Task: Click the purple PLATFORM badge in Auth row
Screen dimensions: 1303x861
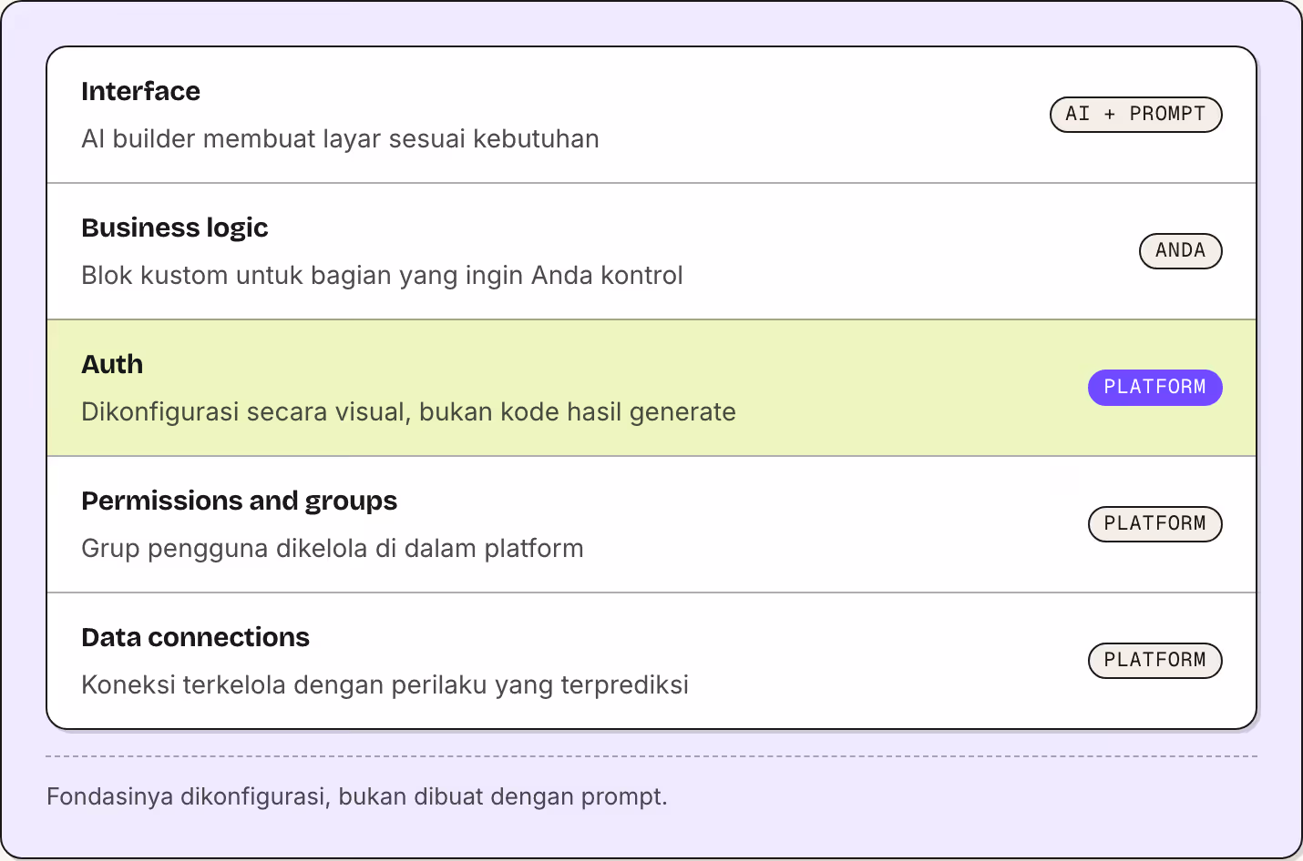Action: [x=1154, y=388]
